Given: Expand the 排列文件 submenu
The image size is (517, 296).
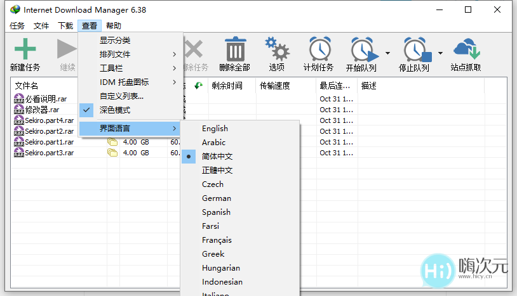Looking at the screenshot, I should [131, 55].
